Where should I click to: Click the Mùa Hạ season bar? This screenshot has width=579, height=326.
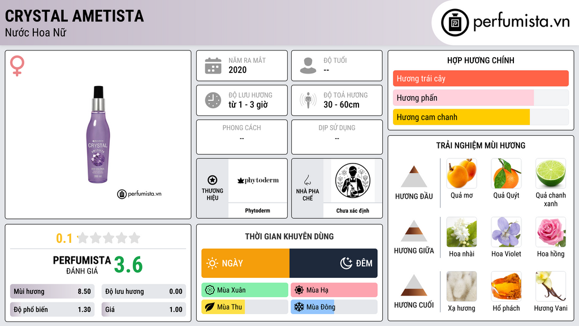click(x=334, y=290)
